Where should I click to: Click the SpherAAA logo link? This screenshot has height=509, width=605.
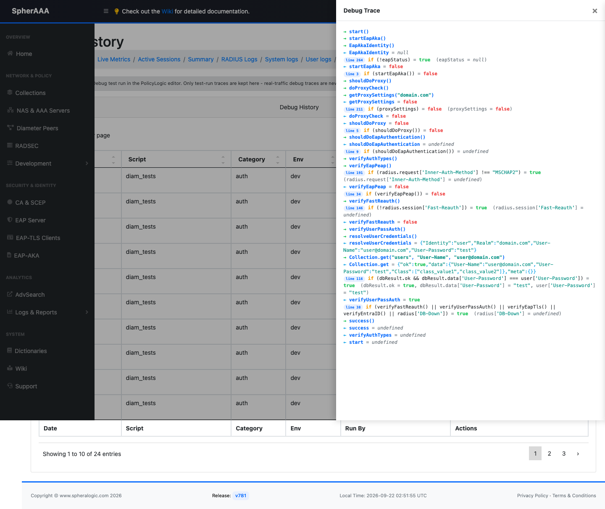(x=30, y=11)
